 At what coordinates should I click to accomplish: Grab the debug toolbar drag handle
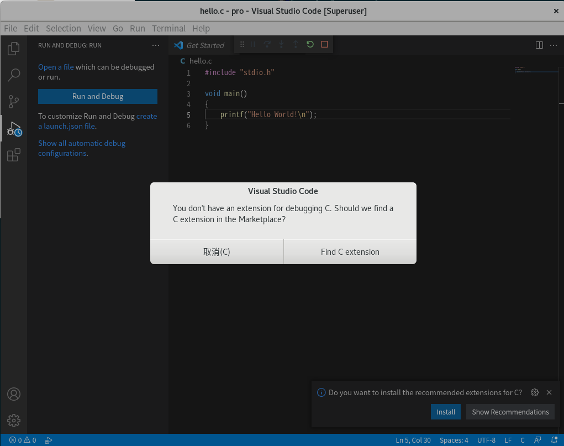pyautogui.click(x=242, y=44)
